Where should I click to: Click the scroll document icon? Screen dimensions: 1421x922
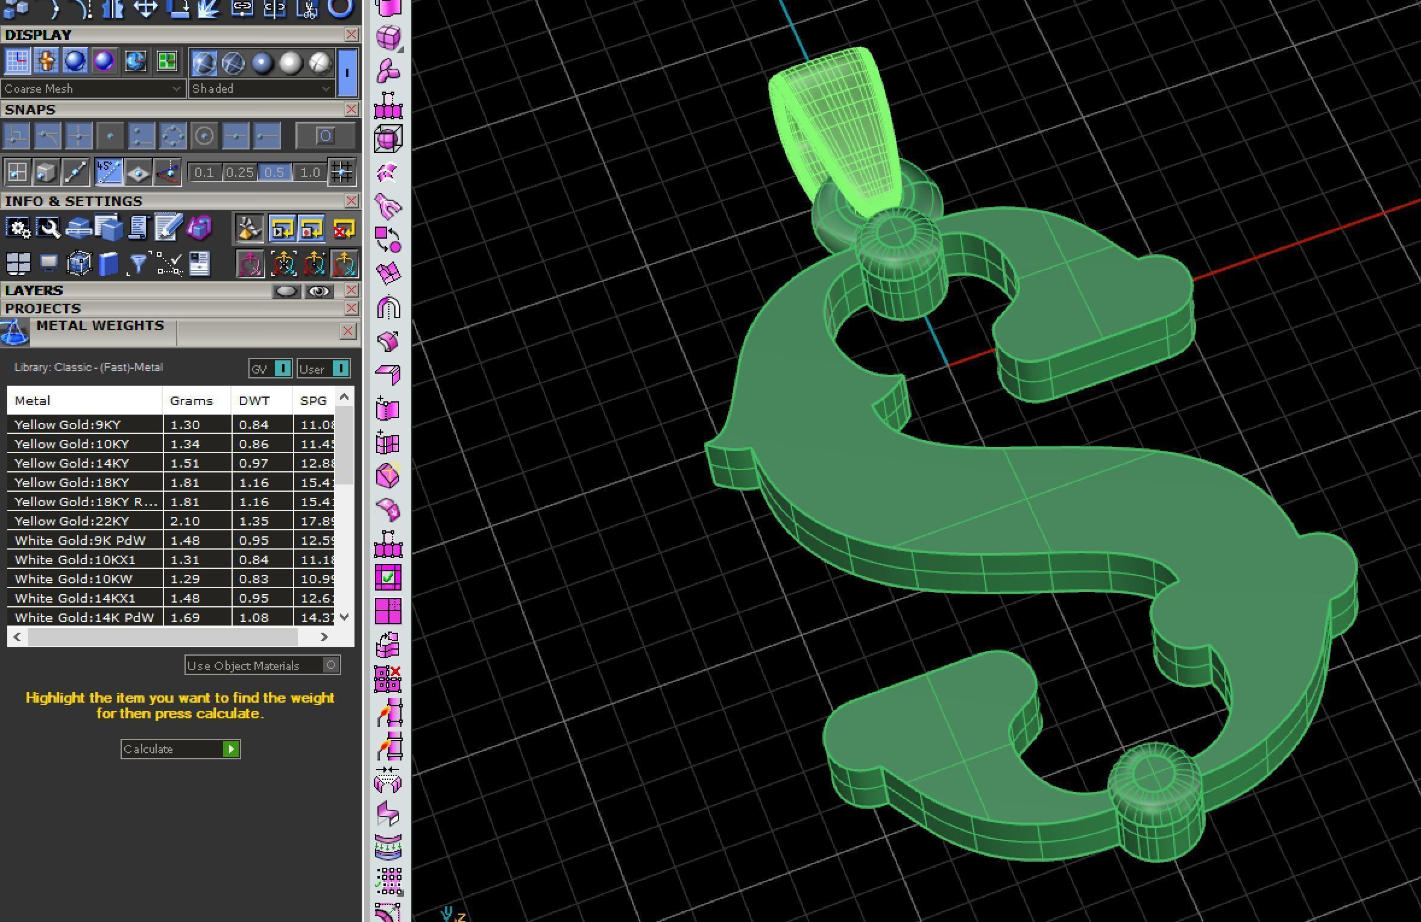point(138,228)
